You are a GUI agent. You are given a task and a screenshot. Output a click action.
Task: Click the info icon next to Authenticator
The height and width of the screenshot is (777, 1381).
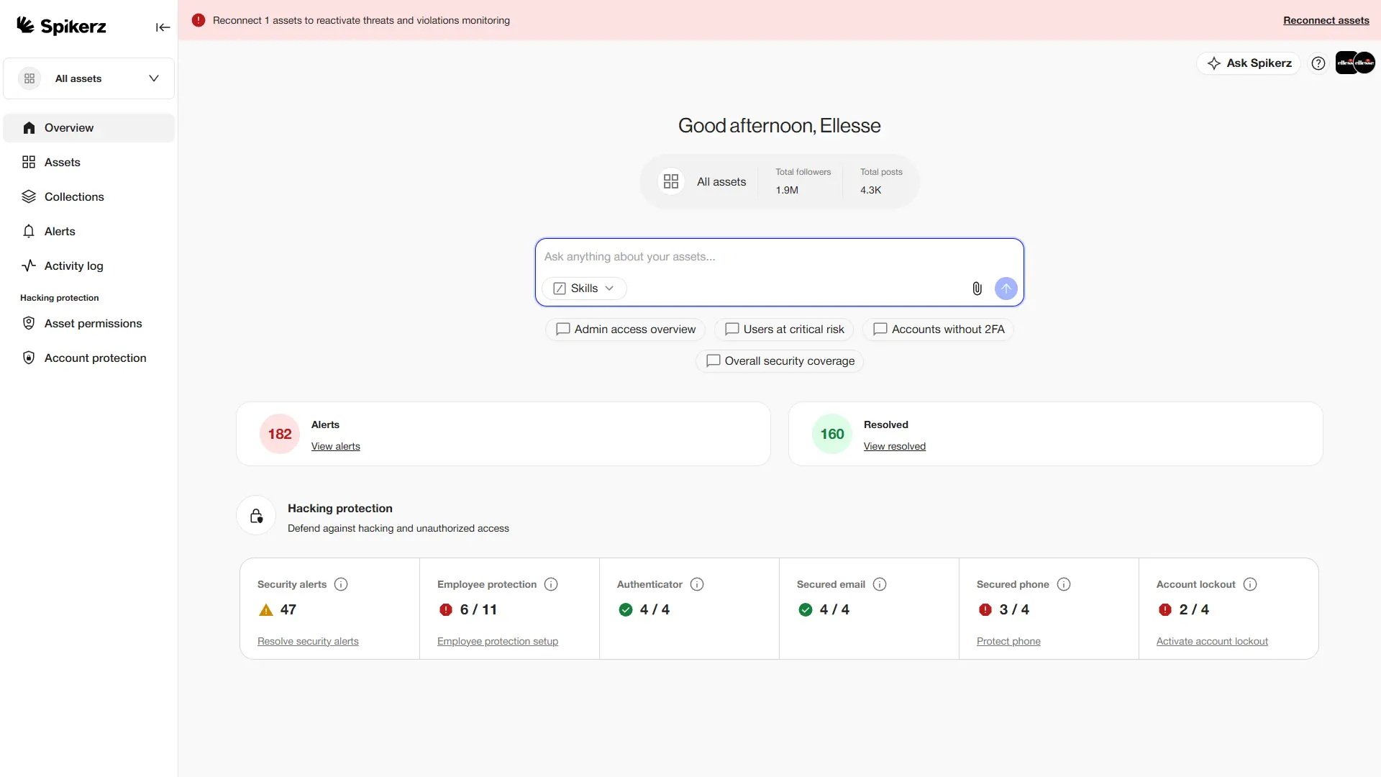click(697, 584)
